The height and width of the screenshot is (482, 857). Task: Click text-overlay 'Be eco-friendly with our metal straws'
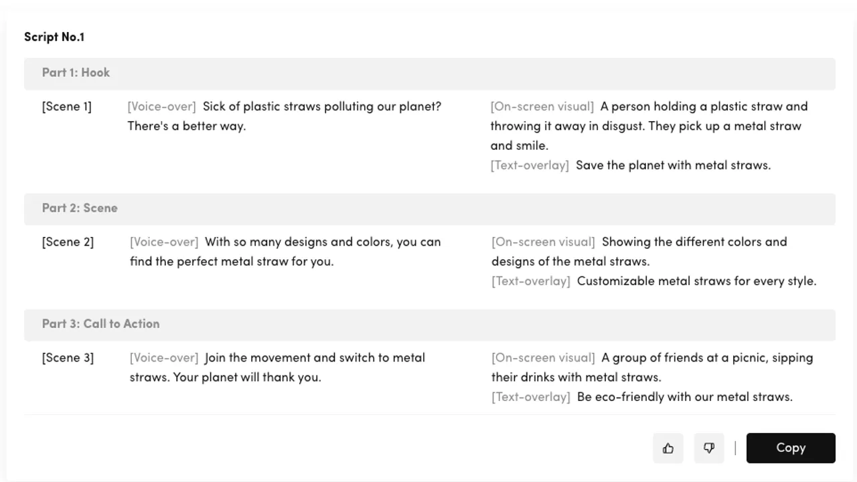685,397
